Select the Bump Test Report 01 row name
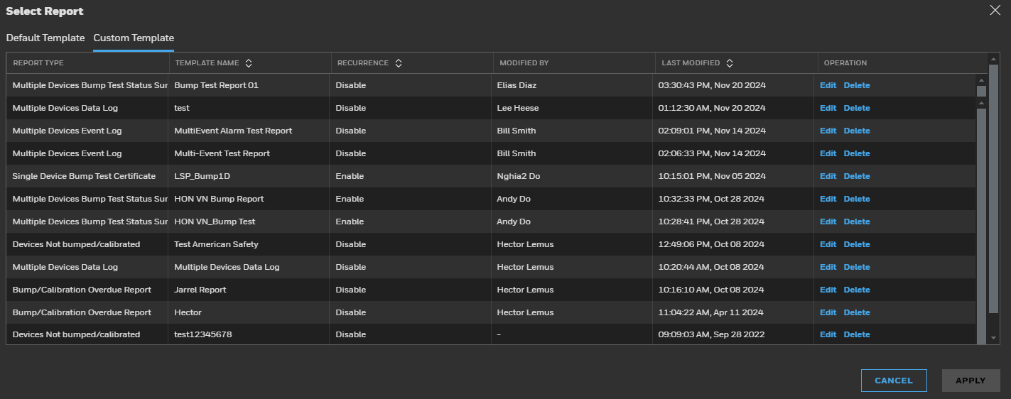1011x399 pixels. pyautogui.click(x=217, y=85)
